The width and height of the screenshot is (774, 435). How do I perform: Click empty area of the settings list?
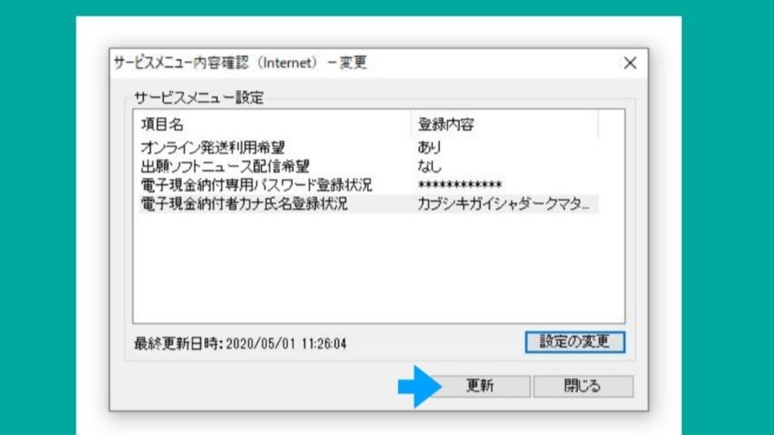(377, 269)
